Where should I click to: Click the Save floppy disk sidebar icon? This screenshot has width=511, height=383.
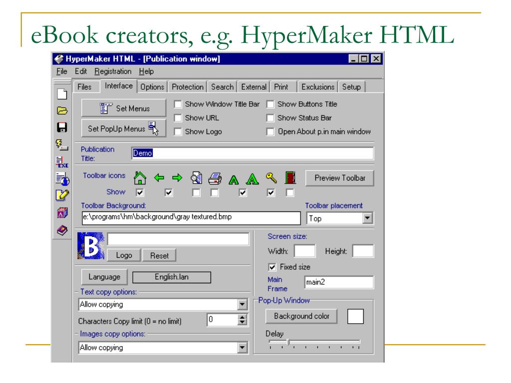pyautogui.click(x=62, y=127)
